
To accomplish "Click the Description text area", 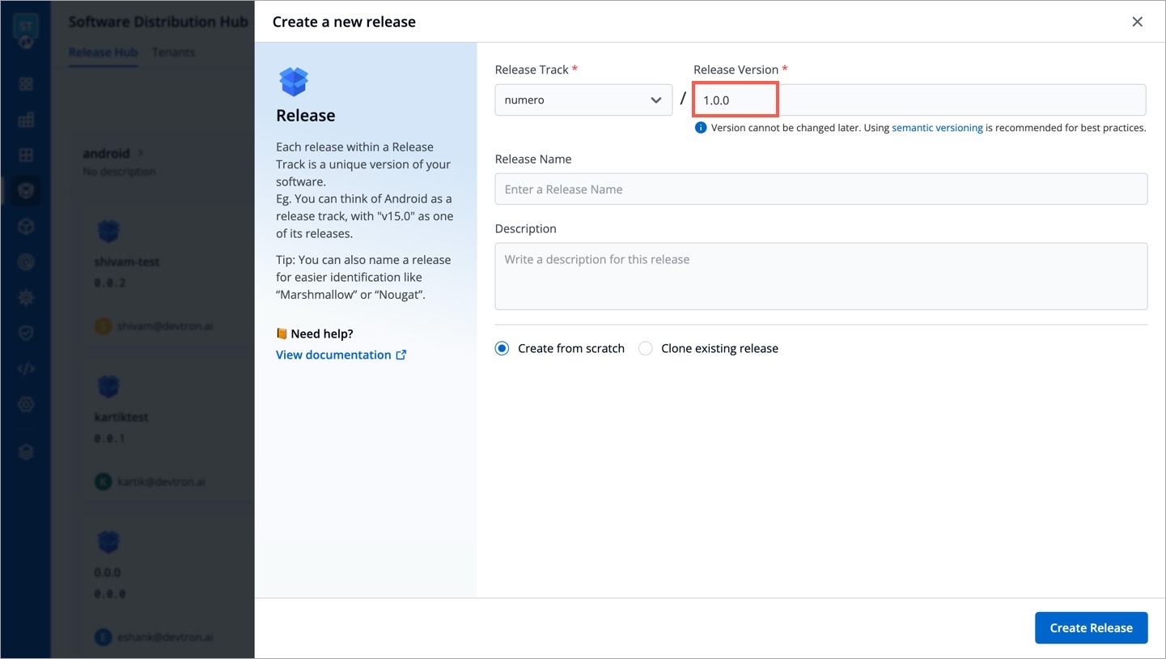I will point(820,276).
